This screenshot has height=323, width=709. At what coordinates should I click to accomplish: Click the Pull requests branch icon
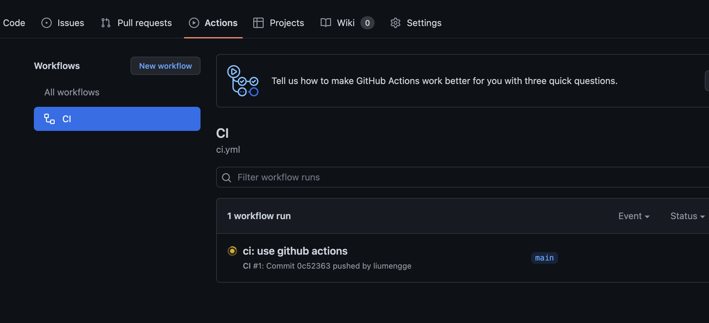pos(106,23)
